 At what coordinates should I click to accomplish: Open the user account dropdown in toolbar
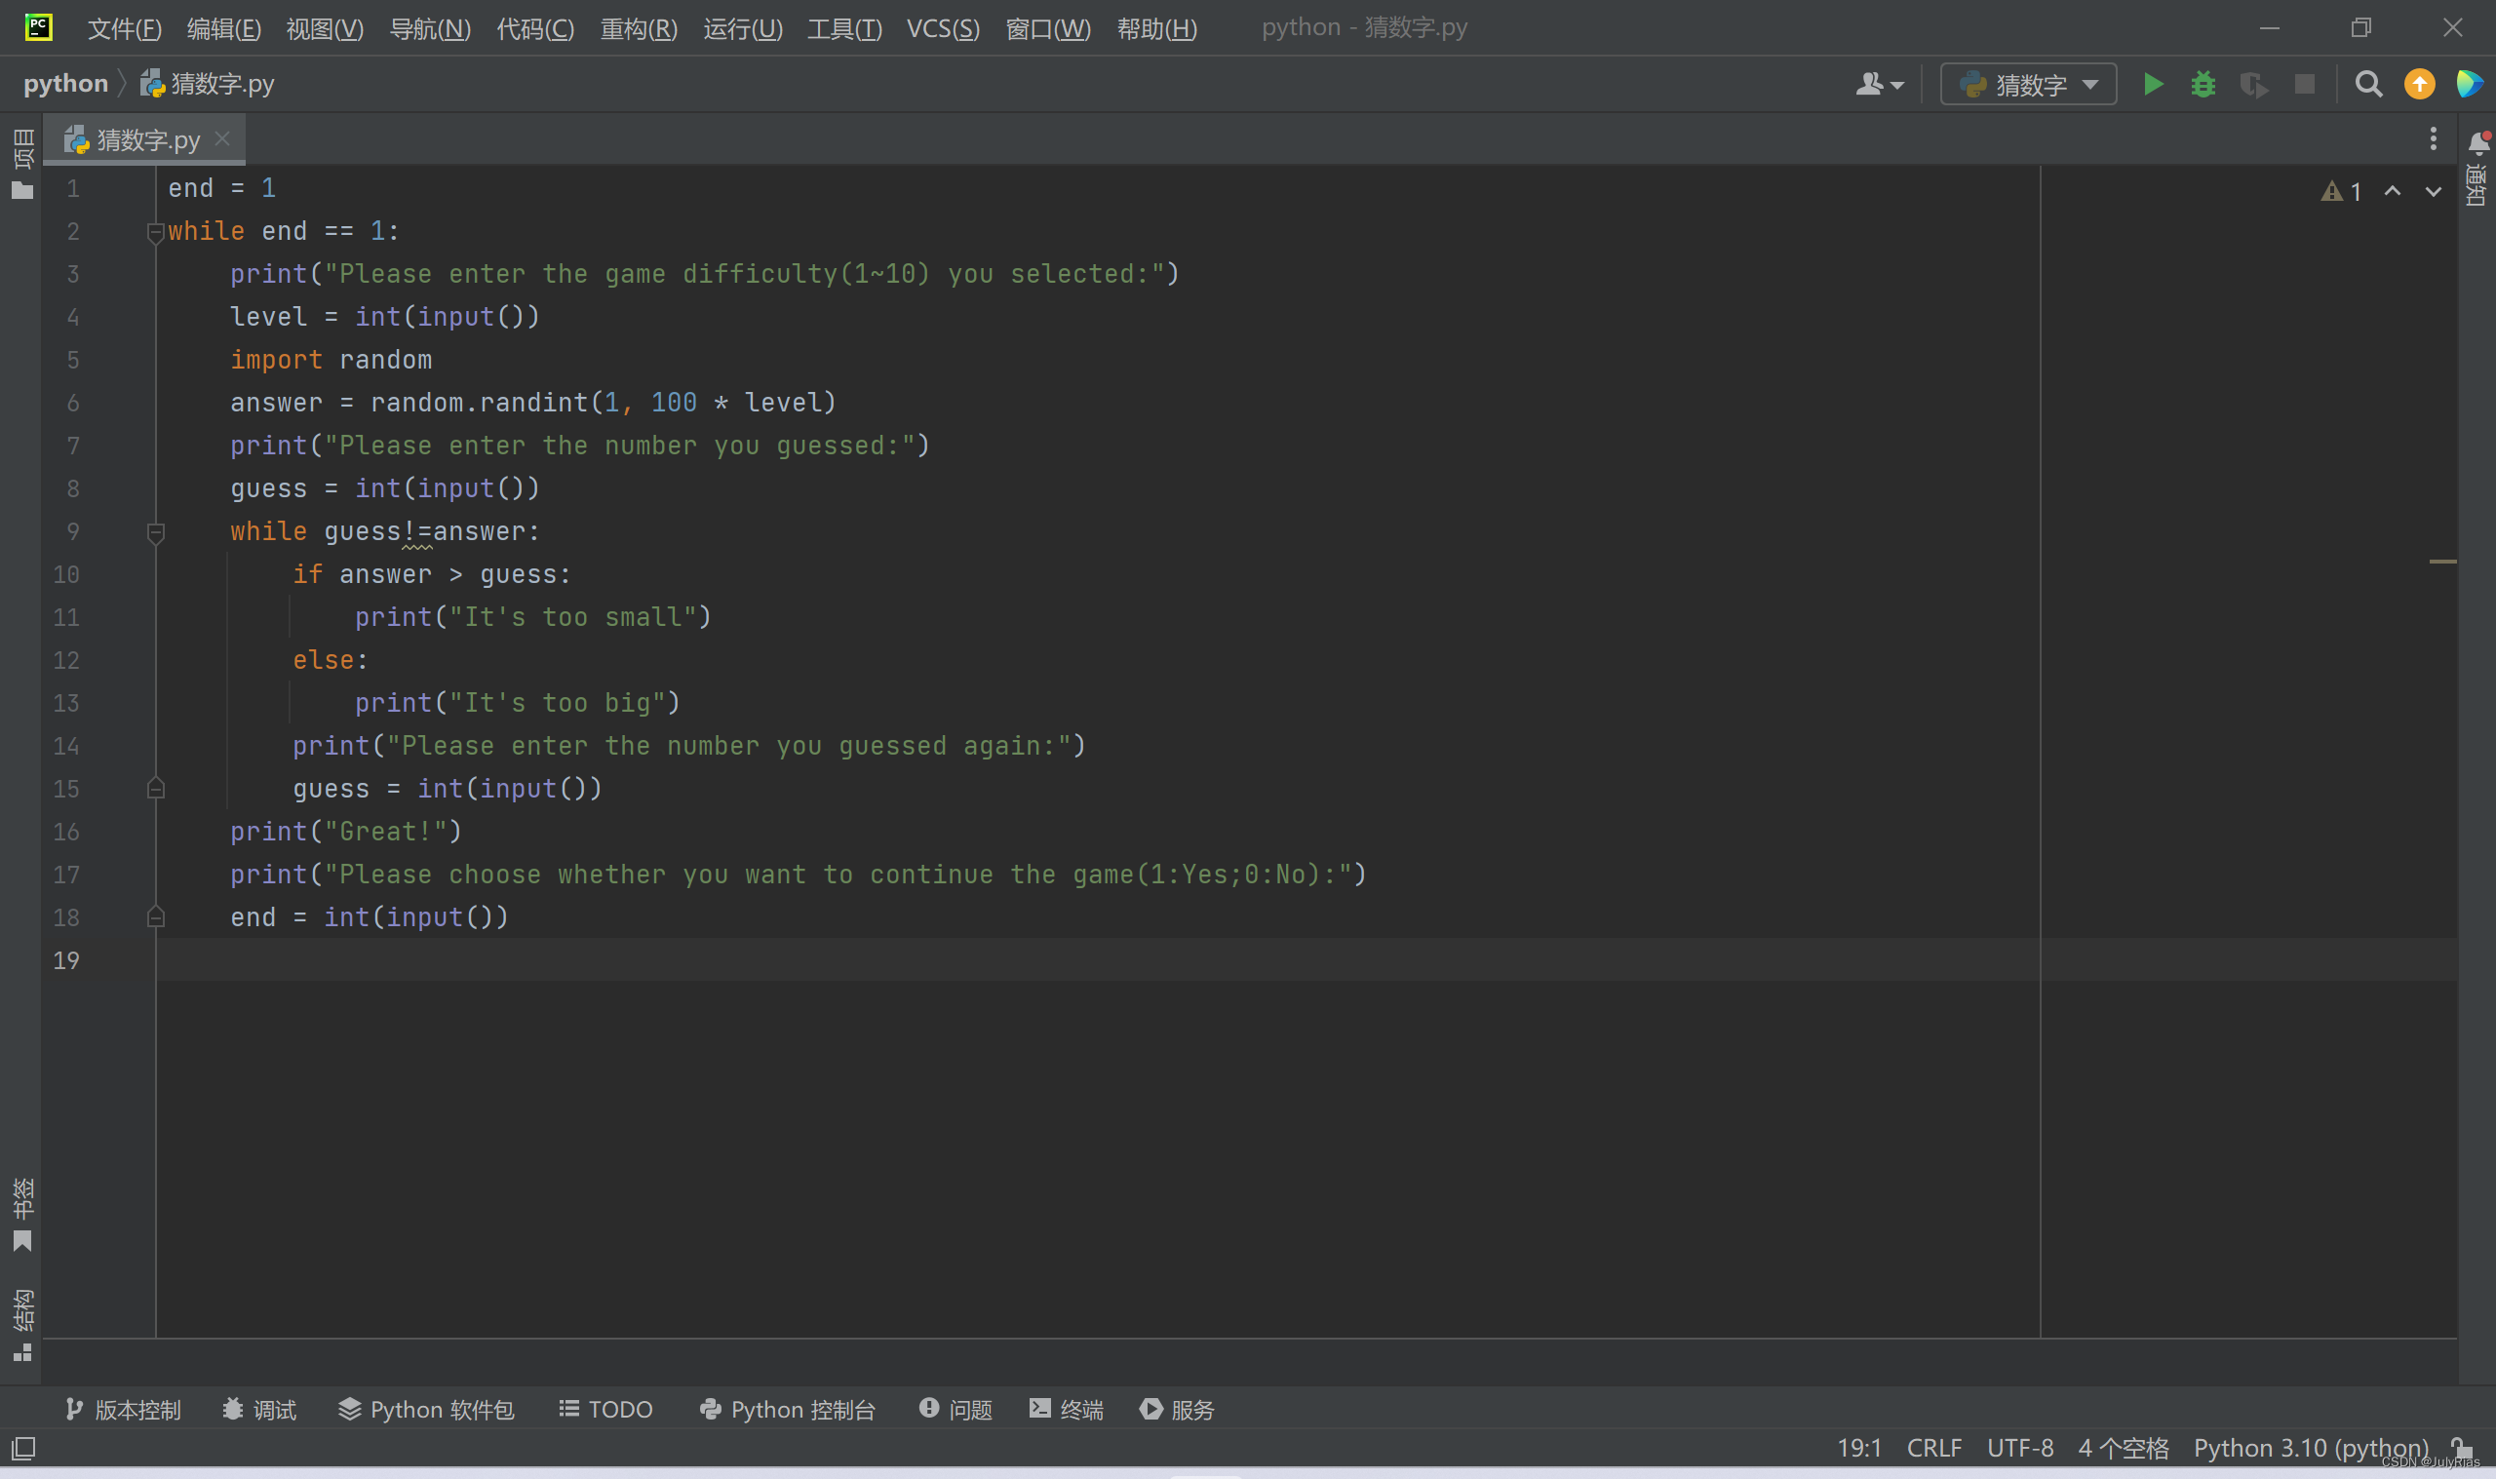[1879, 85]
